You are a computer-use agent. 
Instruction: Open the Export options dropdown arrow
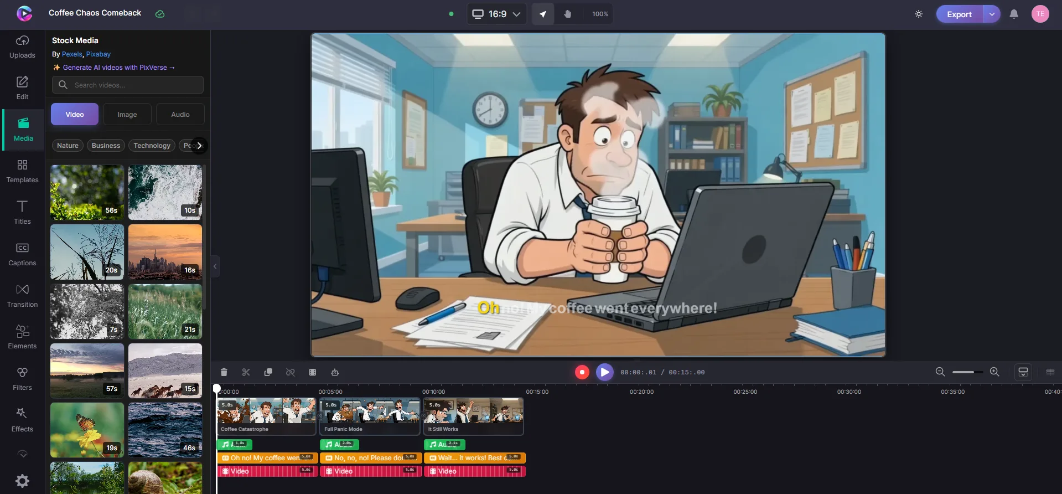(x=992, y=14)
